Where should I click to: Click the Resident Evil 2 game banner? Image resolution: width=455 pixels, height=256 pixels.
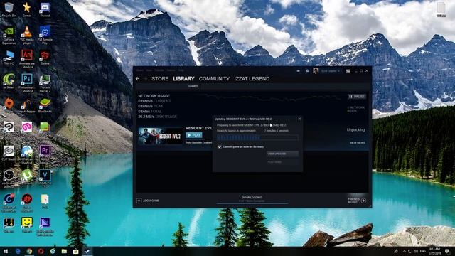160,136
